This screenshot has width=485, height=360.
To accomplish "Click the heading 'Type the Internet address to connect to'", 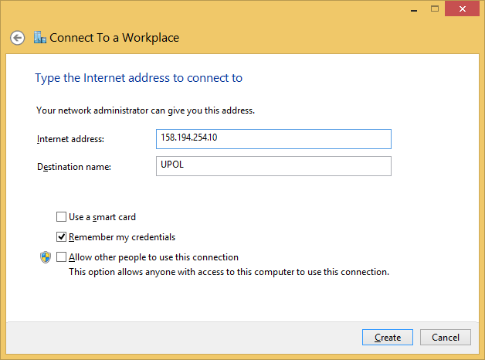I will click(139, 78).
